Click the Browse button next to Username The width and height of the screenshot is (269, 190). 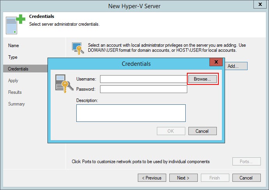[202, 79]
